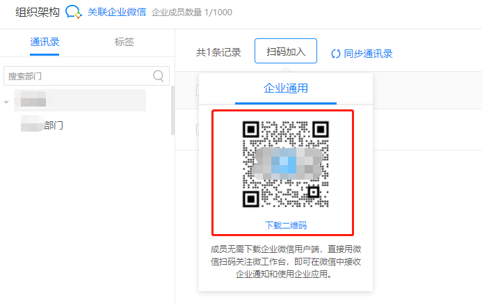Select the 企业通用 tab in popup
Image resolution: width=482 pixels, height=303 pixels.
point(286,88)
